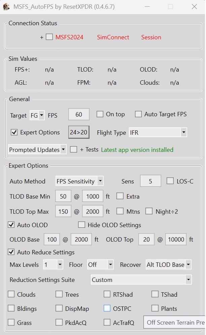The image size is (206, 335).
Task: Minimize the MSFS_AutoFPS window
Action: (147, 7)
